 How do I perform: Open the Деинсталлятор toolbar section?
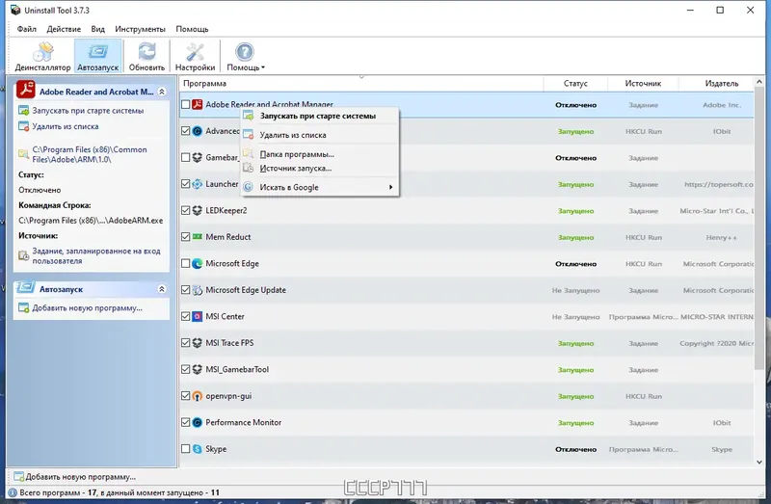point(42,57)
